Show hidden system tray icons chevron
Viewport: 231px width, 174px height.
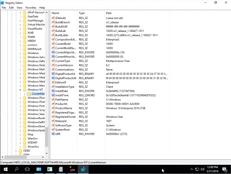tap(192, 169)
